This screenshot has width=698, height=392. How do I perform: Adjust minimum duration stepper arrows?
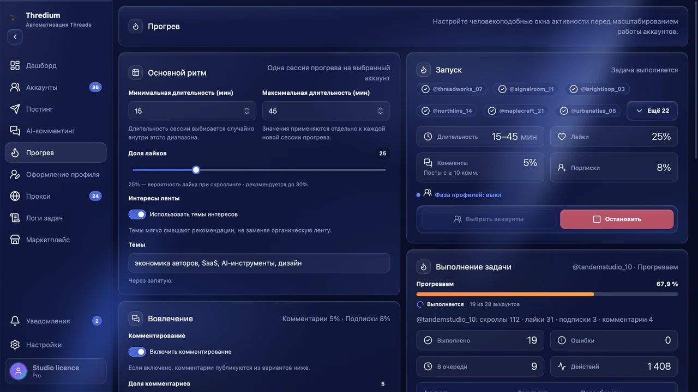tap(246, 111)
